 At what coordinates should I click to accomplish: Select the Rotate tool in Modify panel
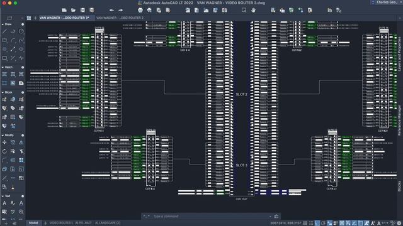4,151
